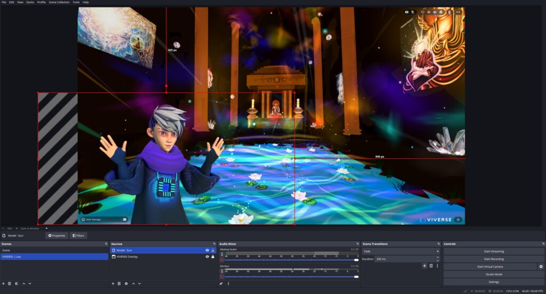
Task: Move selected source down with arrow icon
Action: click(140, 283)
